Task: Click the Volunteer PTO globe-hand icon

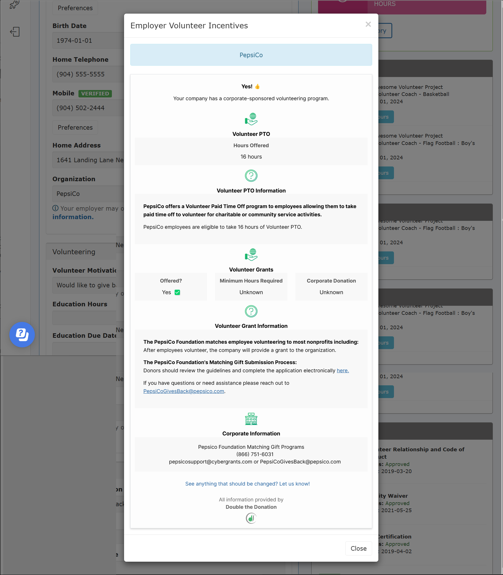Action: (251, 119)
